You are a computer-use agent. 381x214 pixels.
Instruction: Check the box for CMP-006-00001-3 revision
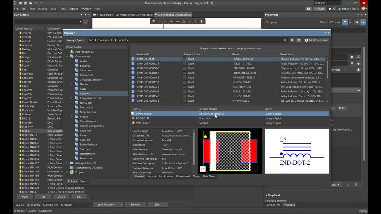(185, 59)
